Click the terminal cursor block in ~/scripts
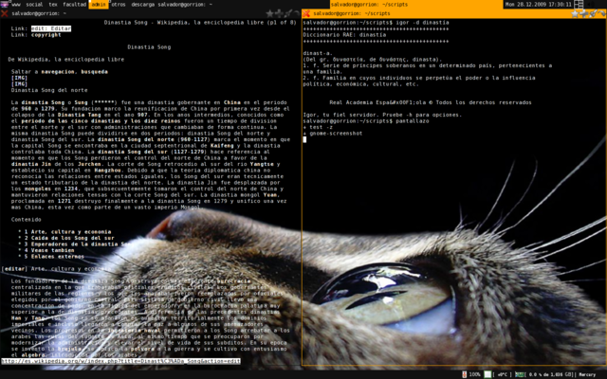 coord(304,139)
